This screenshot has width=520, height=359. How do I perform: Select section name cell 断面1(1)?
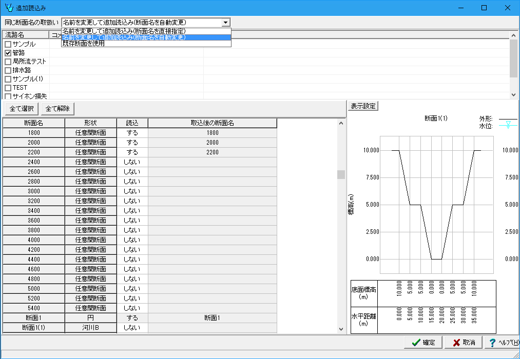[x=34, y=328]
